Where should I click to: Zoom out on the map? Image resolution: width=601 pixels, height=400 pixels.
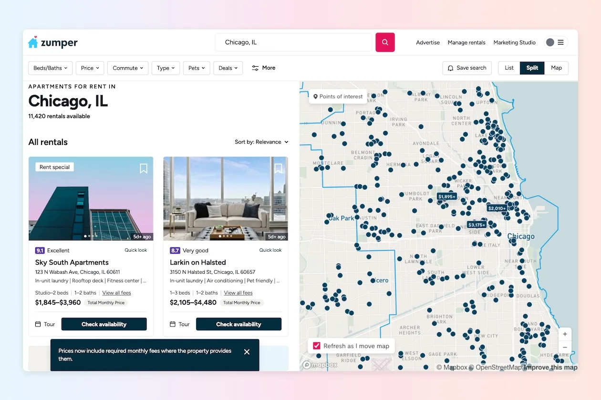(x=565, y=347)
